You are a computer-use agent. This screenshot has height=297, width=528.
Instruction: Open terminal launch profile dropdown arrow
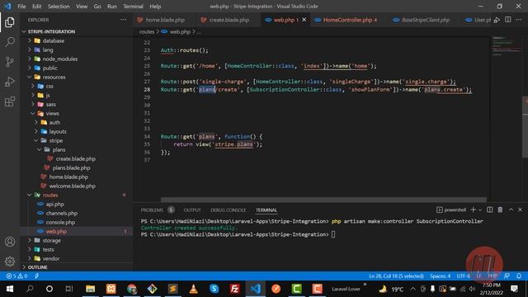coord(480,210)
